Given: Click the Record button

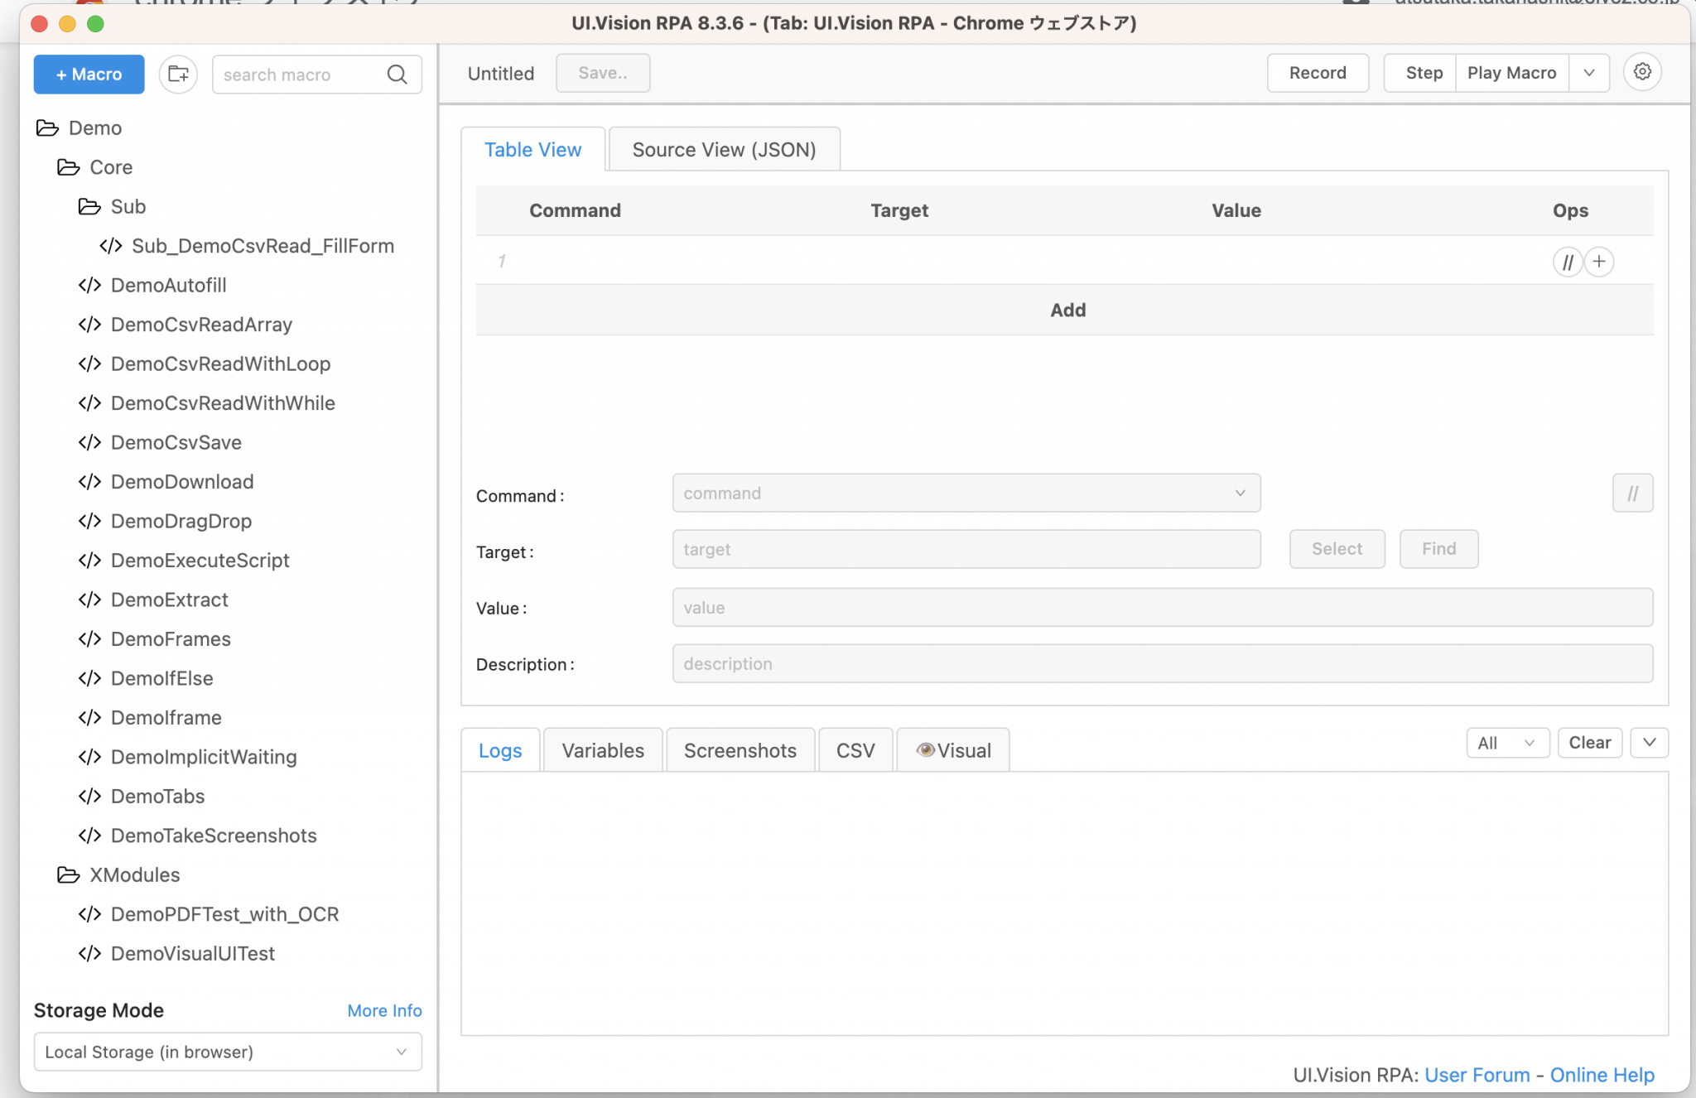Looking at the screenshot, I should pyautogui.click(x=1318, y=73).
